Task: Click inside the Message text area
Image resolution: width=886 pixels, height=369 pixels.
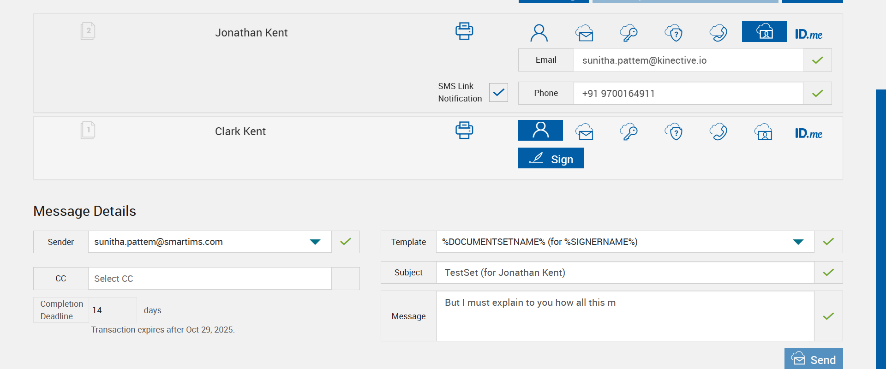Action: pyautogui.click(x=625, y=316)
